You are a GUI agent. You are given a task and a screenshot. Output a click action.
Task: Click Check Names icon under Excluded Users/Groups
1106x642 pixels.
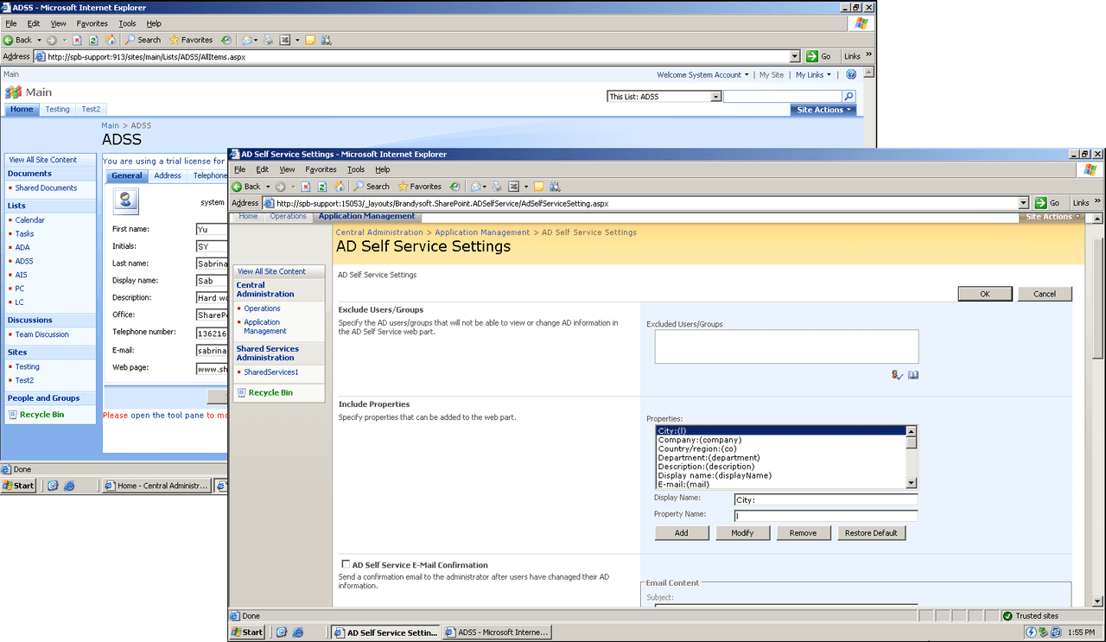(898, 374)
